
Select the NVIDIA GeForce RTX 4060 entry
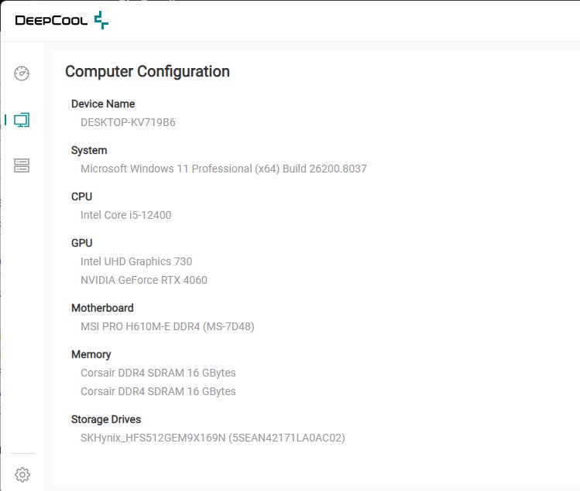click(144, 280)
